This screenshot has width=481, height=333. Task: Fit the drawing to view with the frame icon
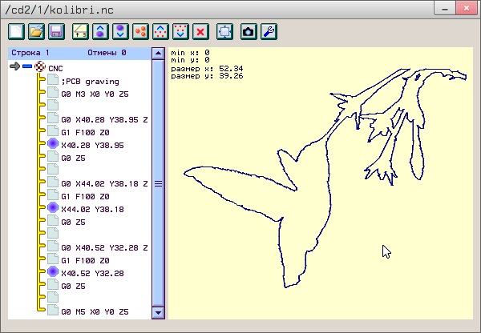pyautogui.click(x=225, y=32)
